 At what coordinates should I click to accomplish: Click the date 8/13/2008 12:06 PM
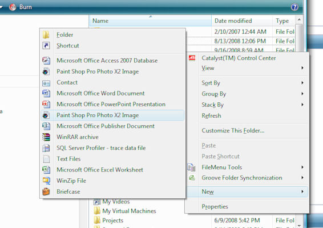click(240, 41)
